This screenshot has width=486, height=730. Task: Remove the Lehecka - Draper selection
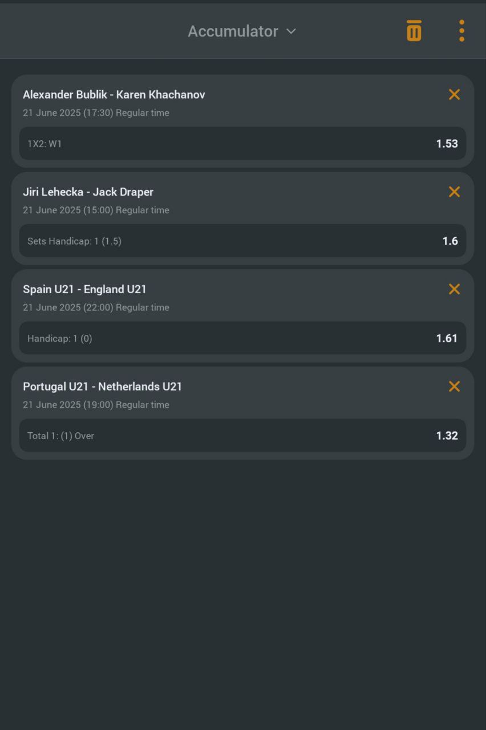pyautogui.click(x=454, y=192)
